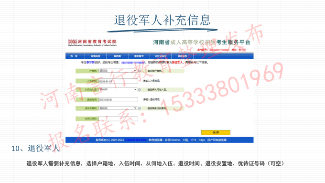Image resolution: width=325 pixels, height=183 pixels.
Task: Click the hint text 请选择户籍地
Action: point(155,71)
